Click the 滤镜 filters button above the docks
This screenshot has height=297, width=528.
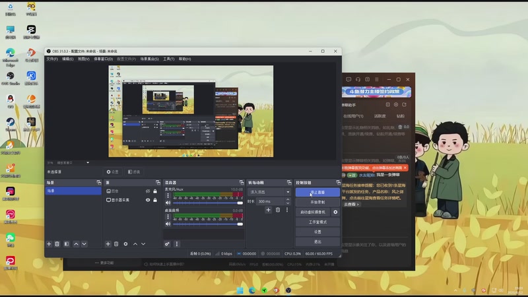pos(134,172)
